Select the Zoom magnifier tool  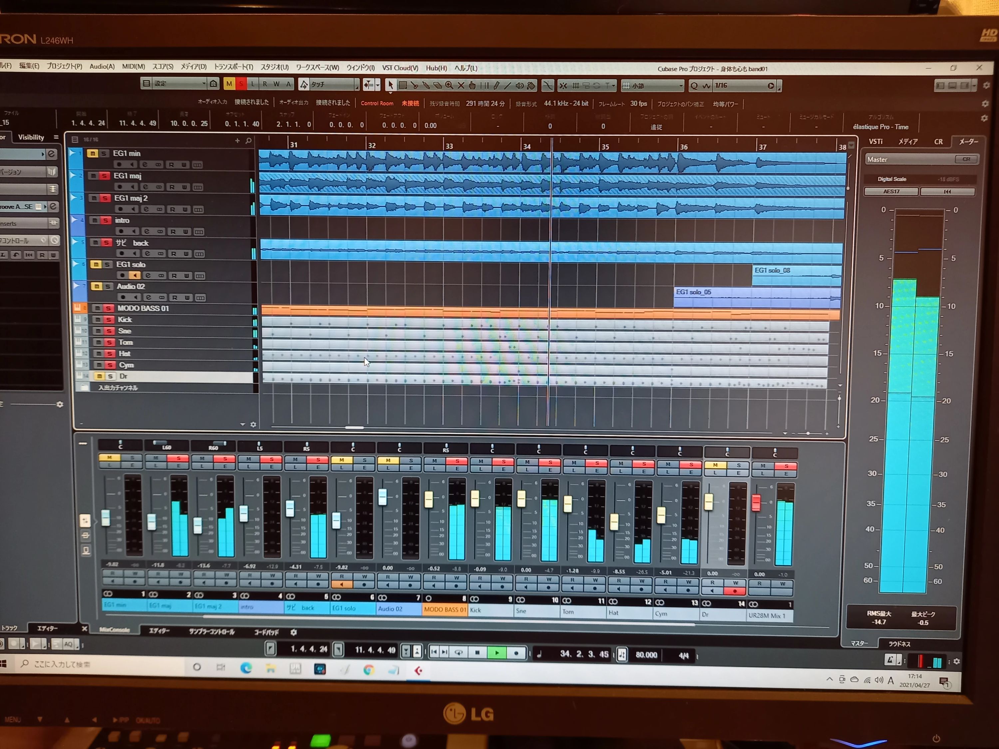click(x=449, y=85)
